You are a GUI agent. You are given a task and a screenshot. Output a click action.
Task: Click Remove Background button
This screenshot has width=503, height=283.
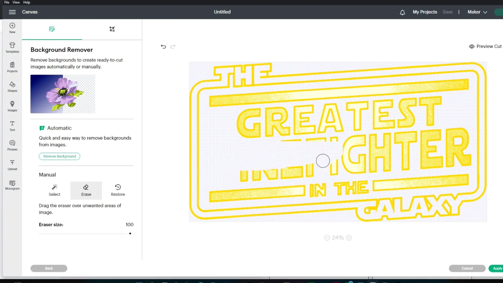pos(59,156)
